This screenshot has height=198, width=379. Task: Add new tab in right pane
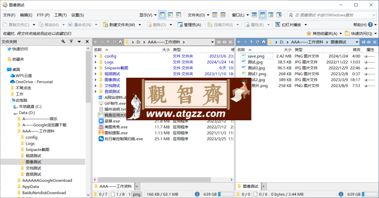click(263, 187)
